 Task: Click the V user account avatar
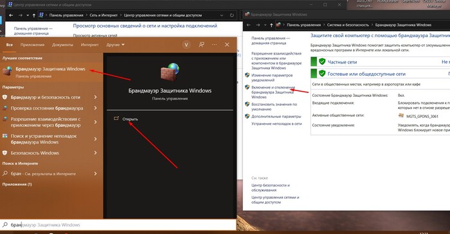pos(186,45)
